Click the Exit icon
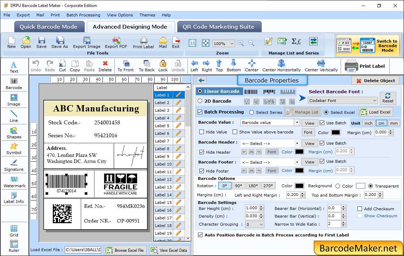The image size is (404, 256). tap(176, 43)
